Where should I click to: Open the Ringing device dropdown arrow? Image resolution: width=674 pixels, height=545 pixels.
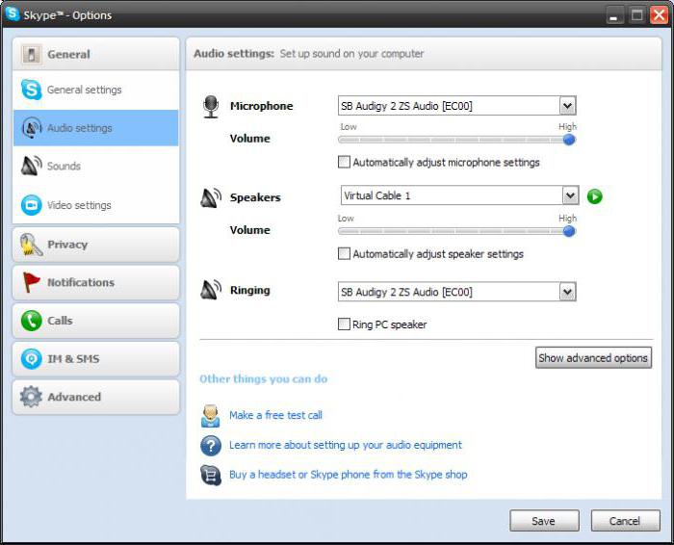[x=567, y=293]
